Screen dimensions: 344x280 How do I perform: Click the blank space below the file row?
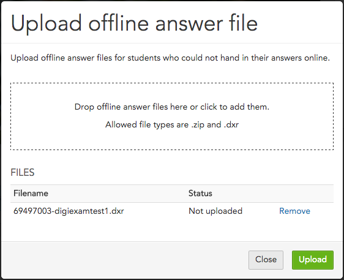172,230
